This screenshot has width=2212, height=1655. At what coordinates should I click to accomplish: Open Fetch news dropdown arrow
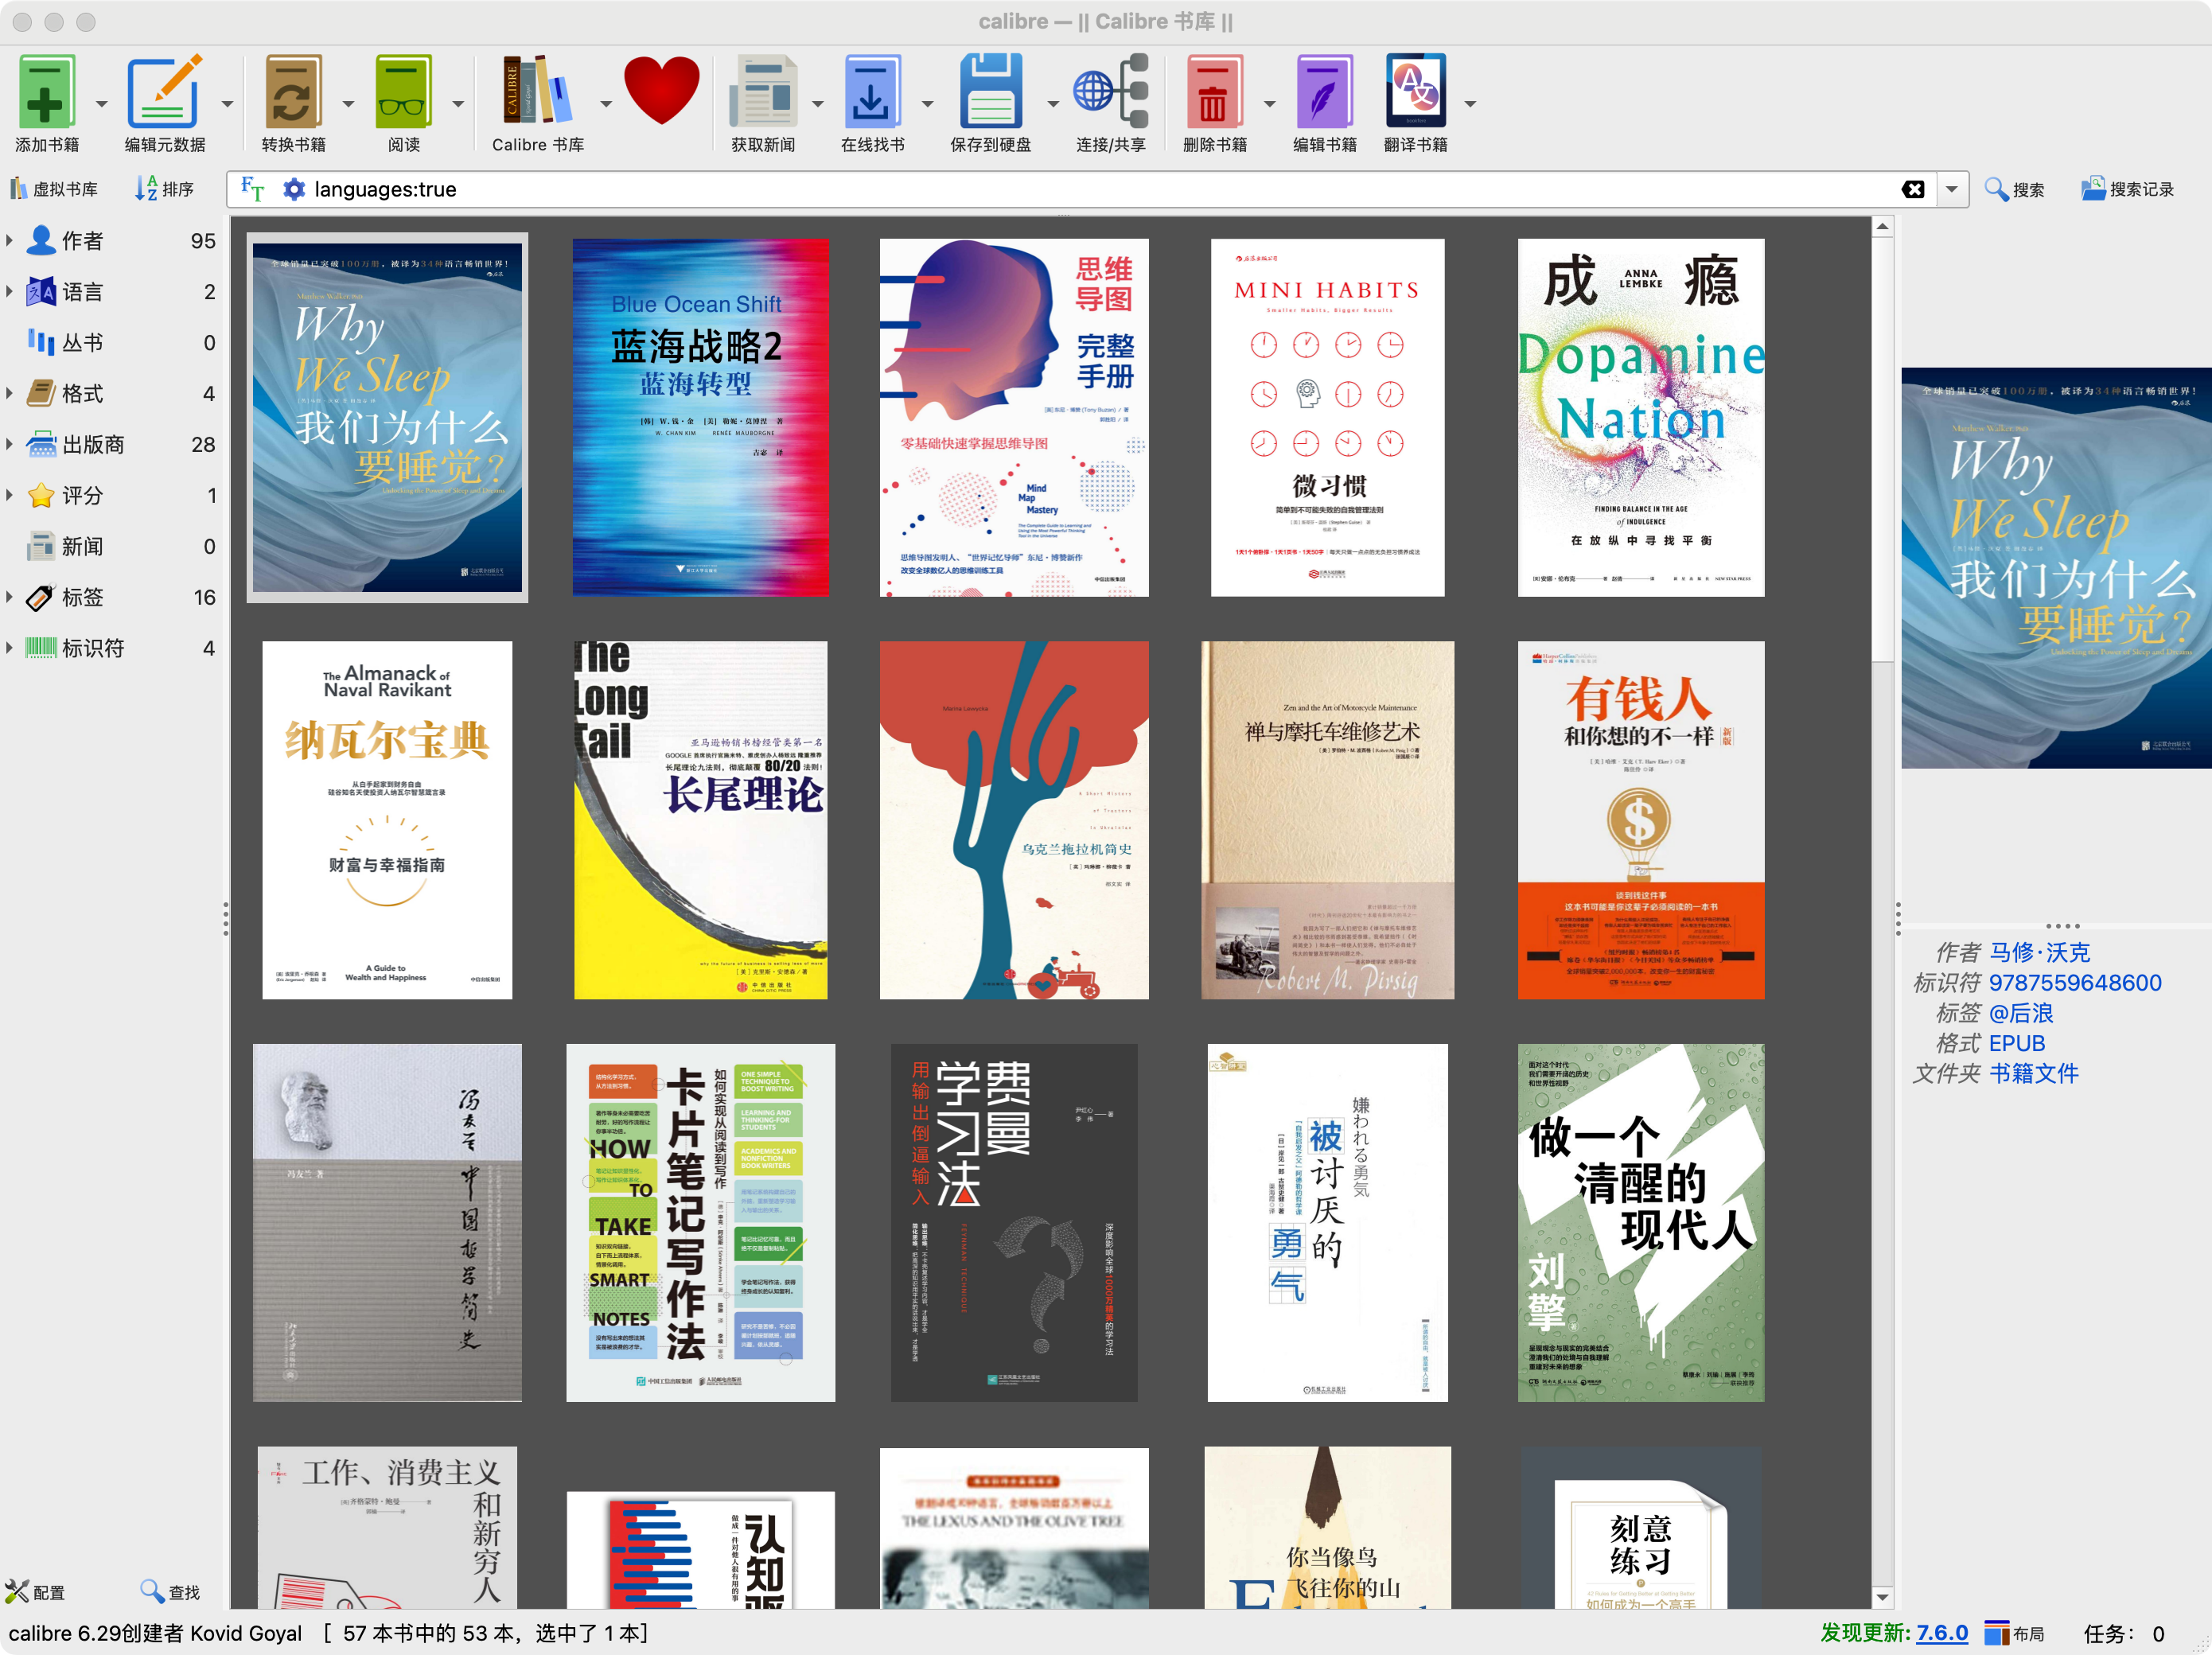817,104
